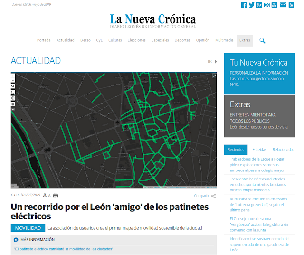Toggle map fullscreen mode icon

(x=13, y=92)
